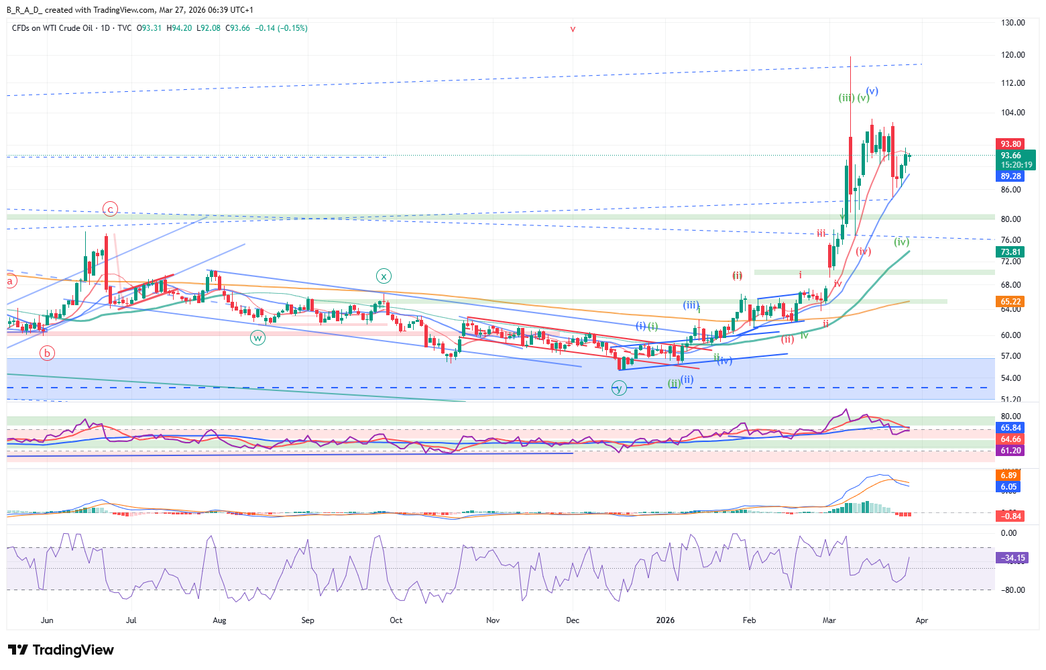The height and width of the screenshot is (670, 1046).
Task: Click the green 73.81 price axis label
Action: (x=1010, y=252)
